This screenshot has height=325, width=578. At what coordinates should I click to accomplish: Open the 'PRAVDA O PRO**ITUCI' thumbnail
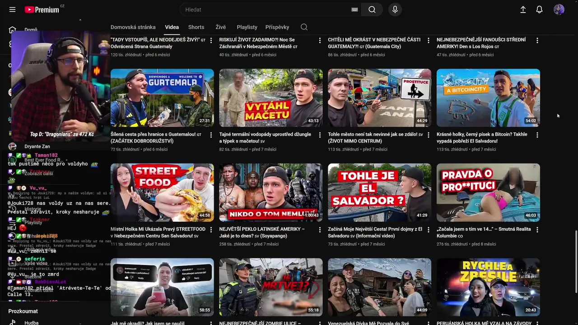pos(488,193)
